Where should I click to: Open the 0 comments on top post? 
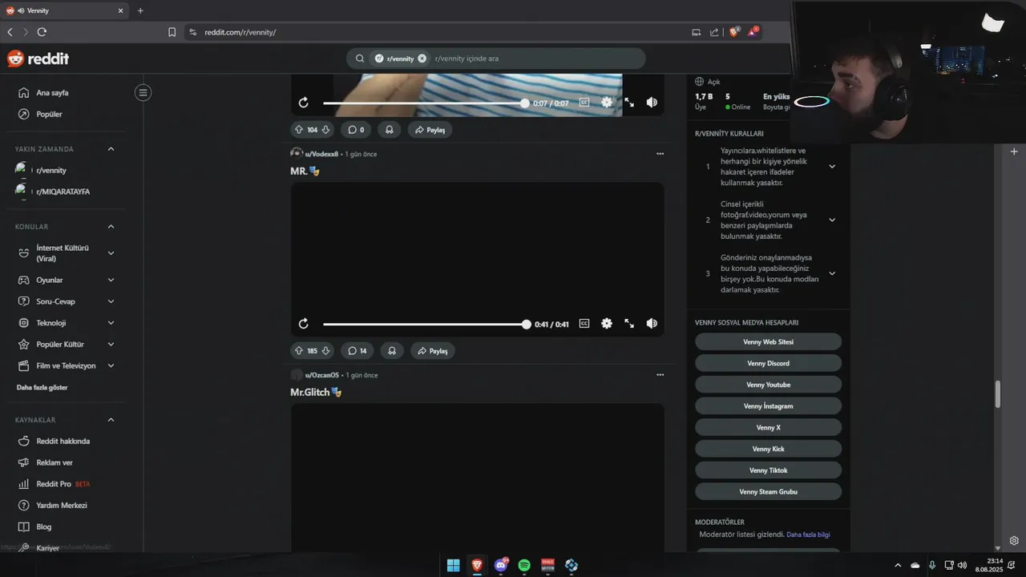(x=357, y=130)
